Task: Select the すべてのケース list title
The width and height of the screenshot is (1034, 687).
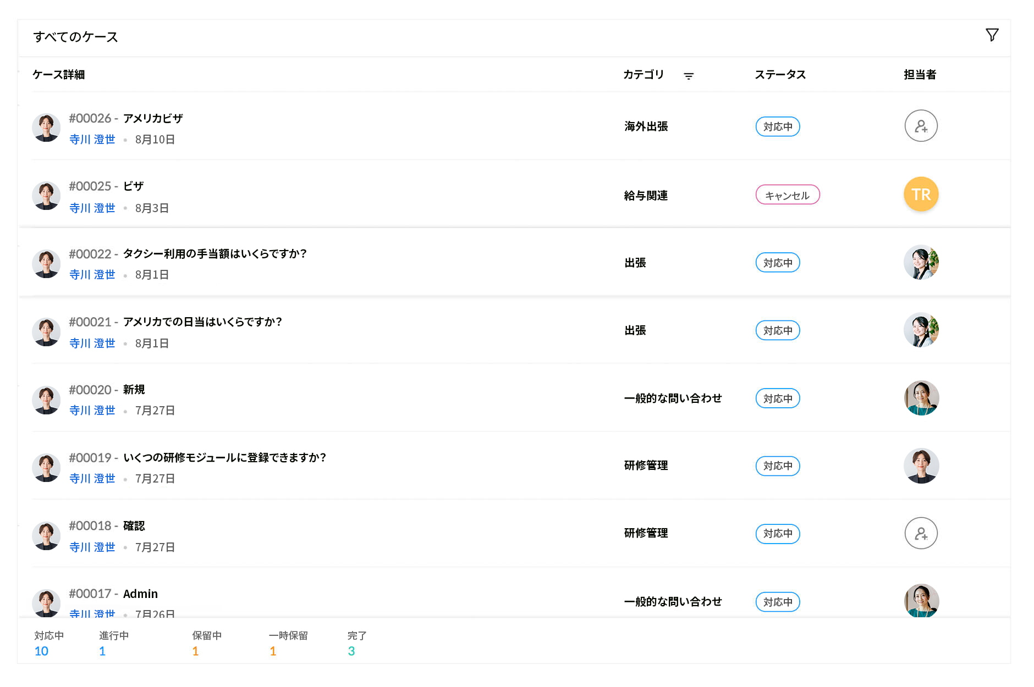Action: click(75, 37)
